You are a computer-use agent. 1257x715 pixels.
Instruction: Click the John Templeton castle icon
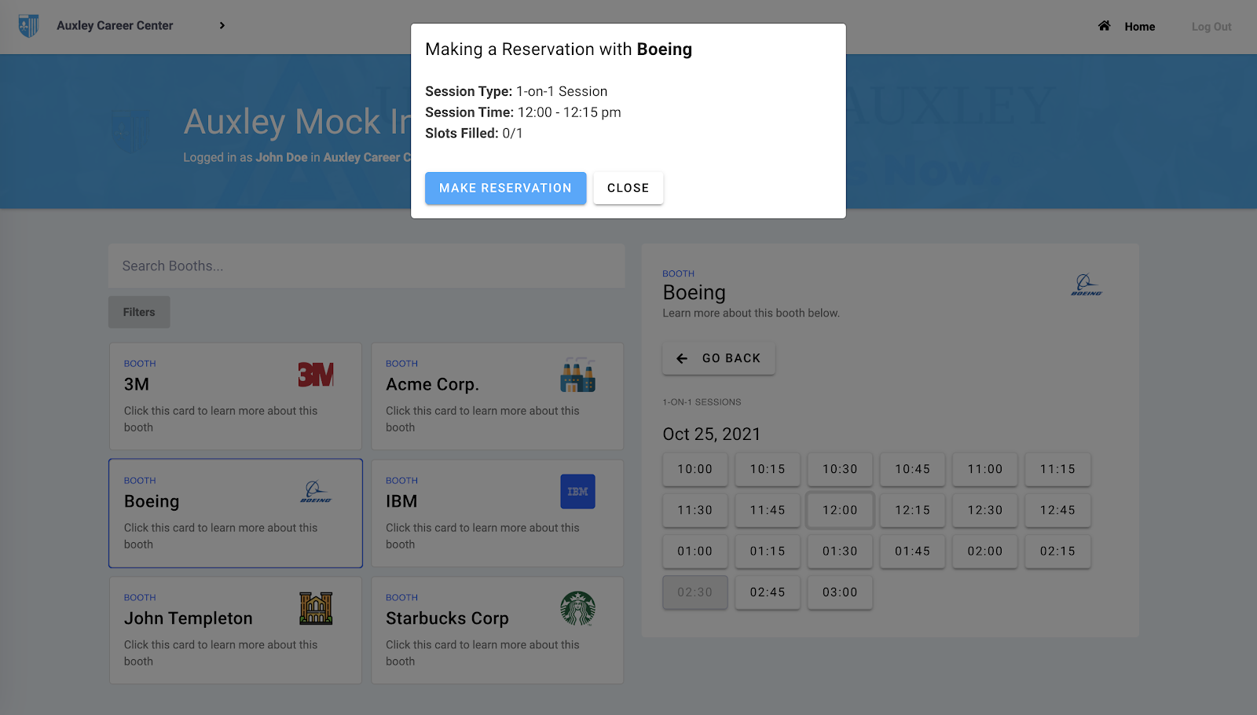[316, 609]
